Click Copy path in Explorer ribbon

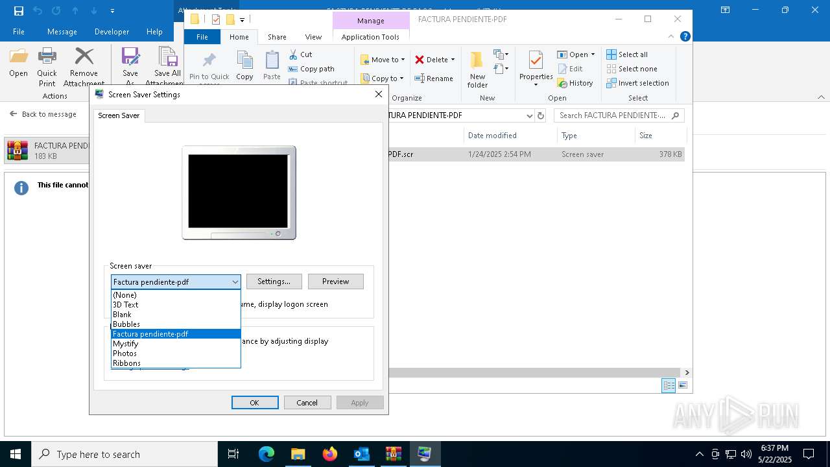pyautogui.click(x=312, y=69)
